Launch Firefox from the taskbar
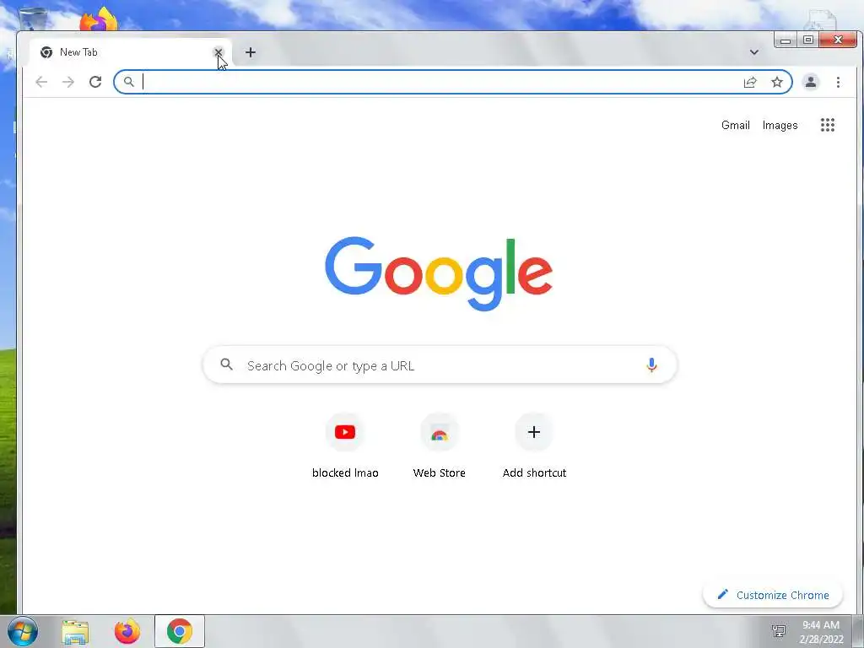Image resolution: width=864 pixels, height=648 pixels. pos(127,631)
